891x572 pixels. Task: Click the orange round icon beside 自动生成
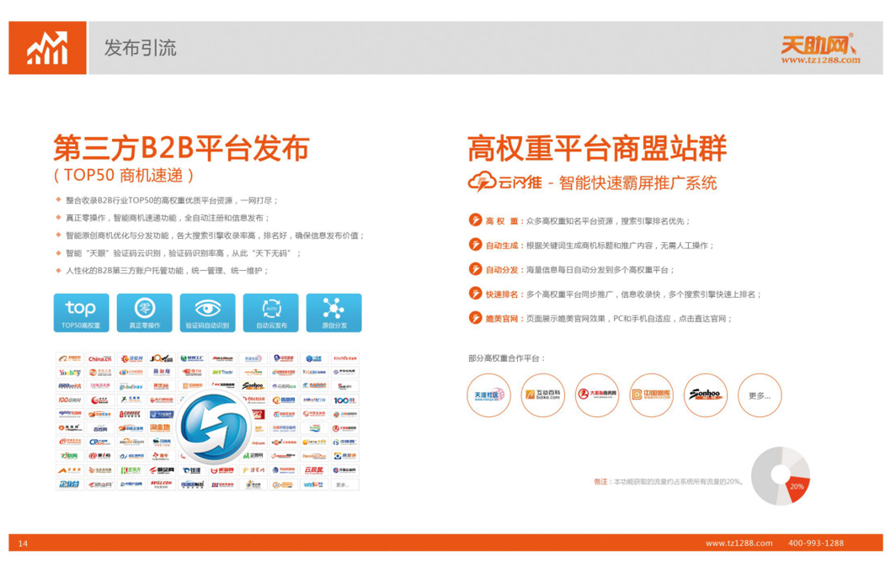click(x=475, y=245)
